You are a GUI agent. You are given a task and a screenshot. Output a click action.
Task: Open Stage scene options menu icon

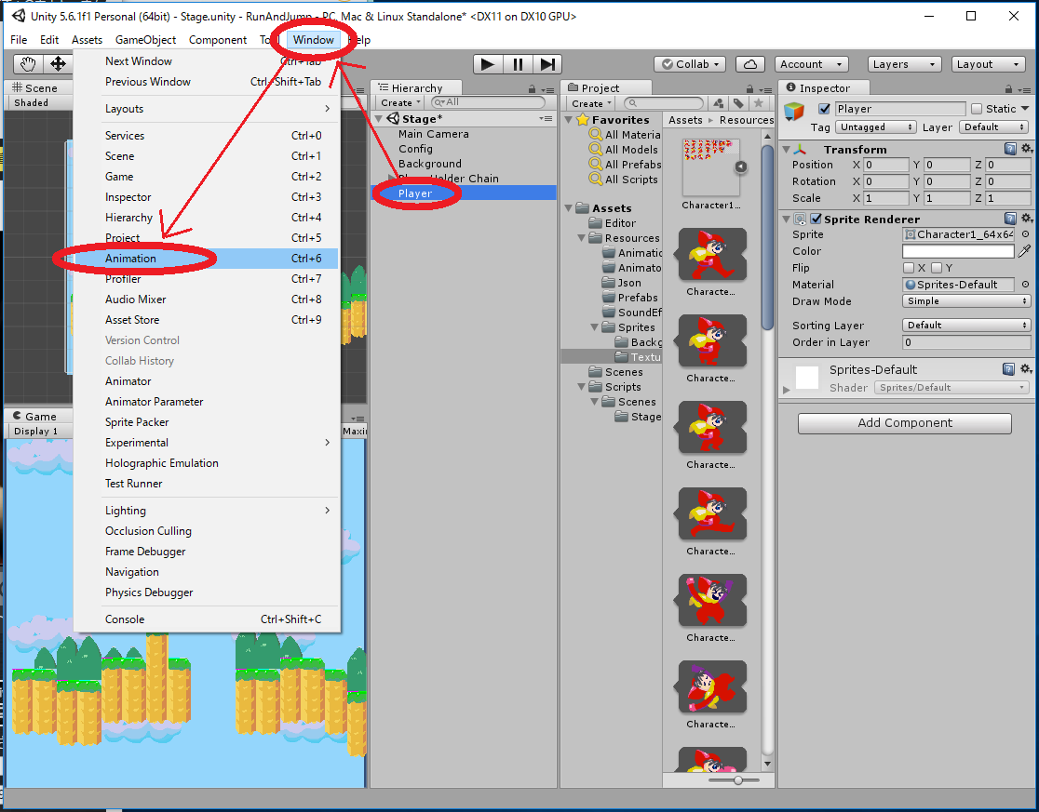pyautogui.click(x=546, y=118)
